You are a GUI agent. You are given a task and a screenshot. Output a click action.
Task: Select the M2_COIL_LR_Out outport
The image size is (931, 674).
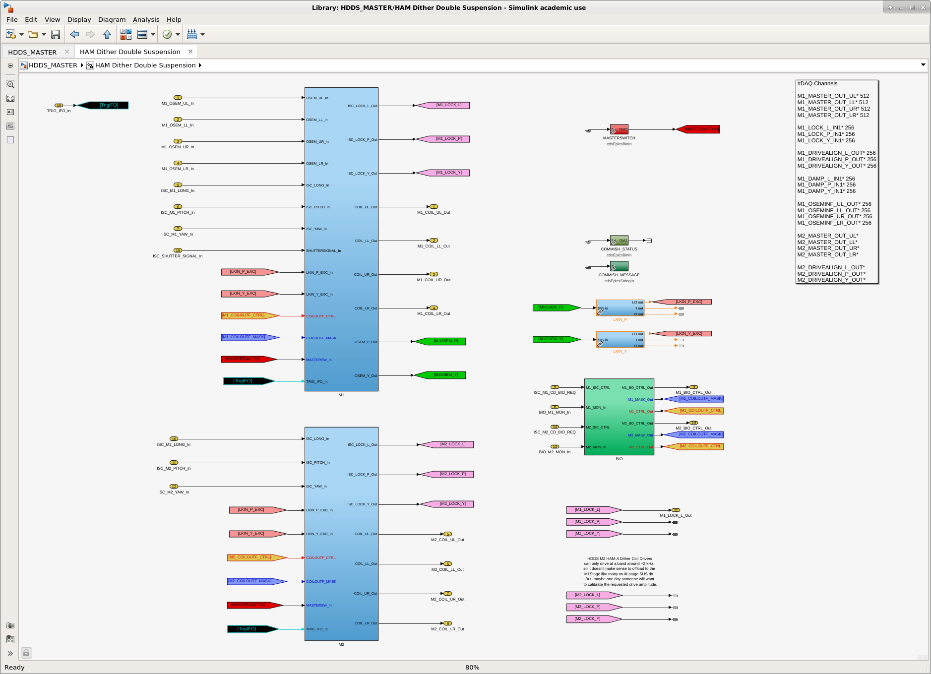tap(447, 623)
